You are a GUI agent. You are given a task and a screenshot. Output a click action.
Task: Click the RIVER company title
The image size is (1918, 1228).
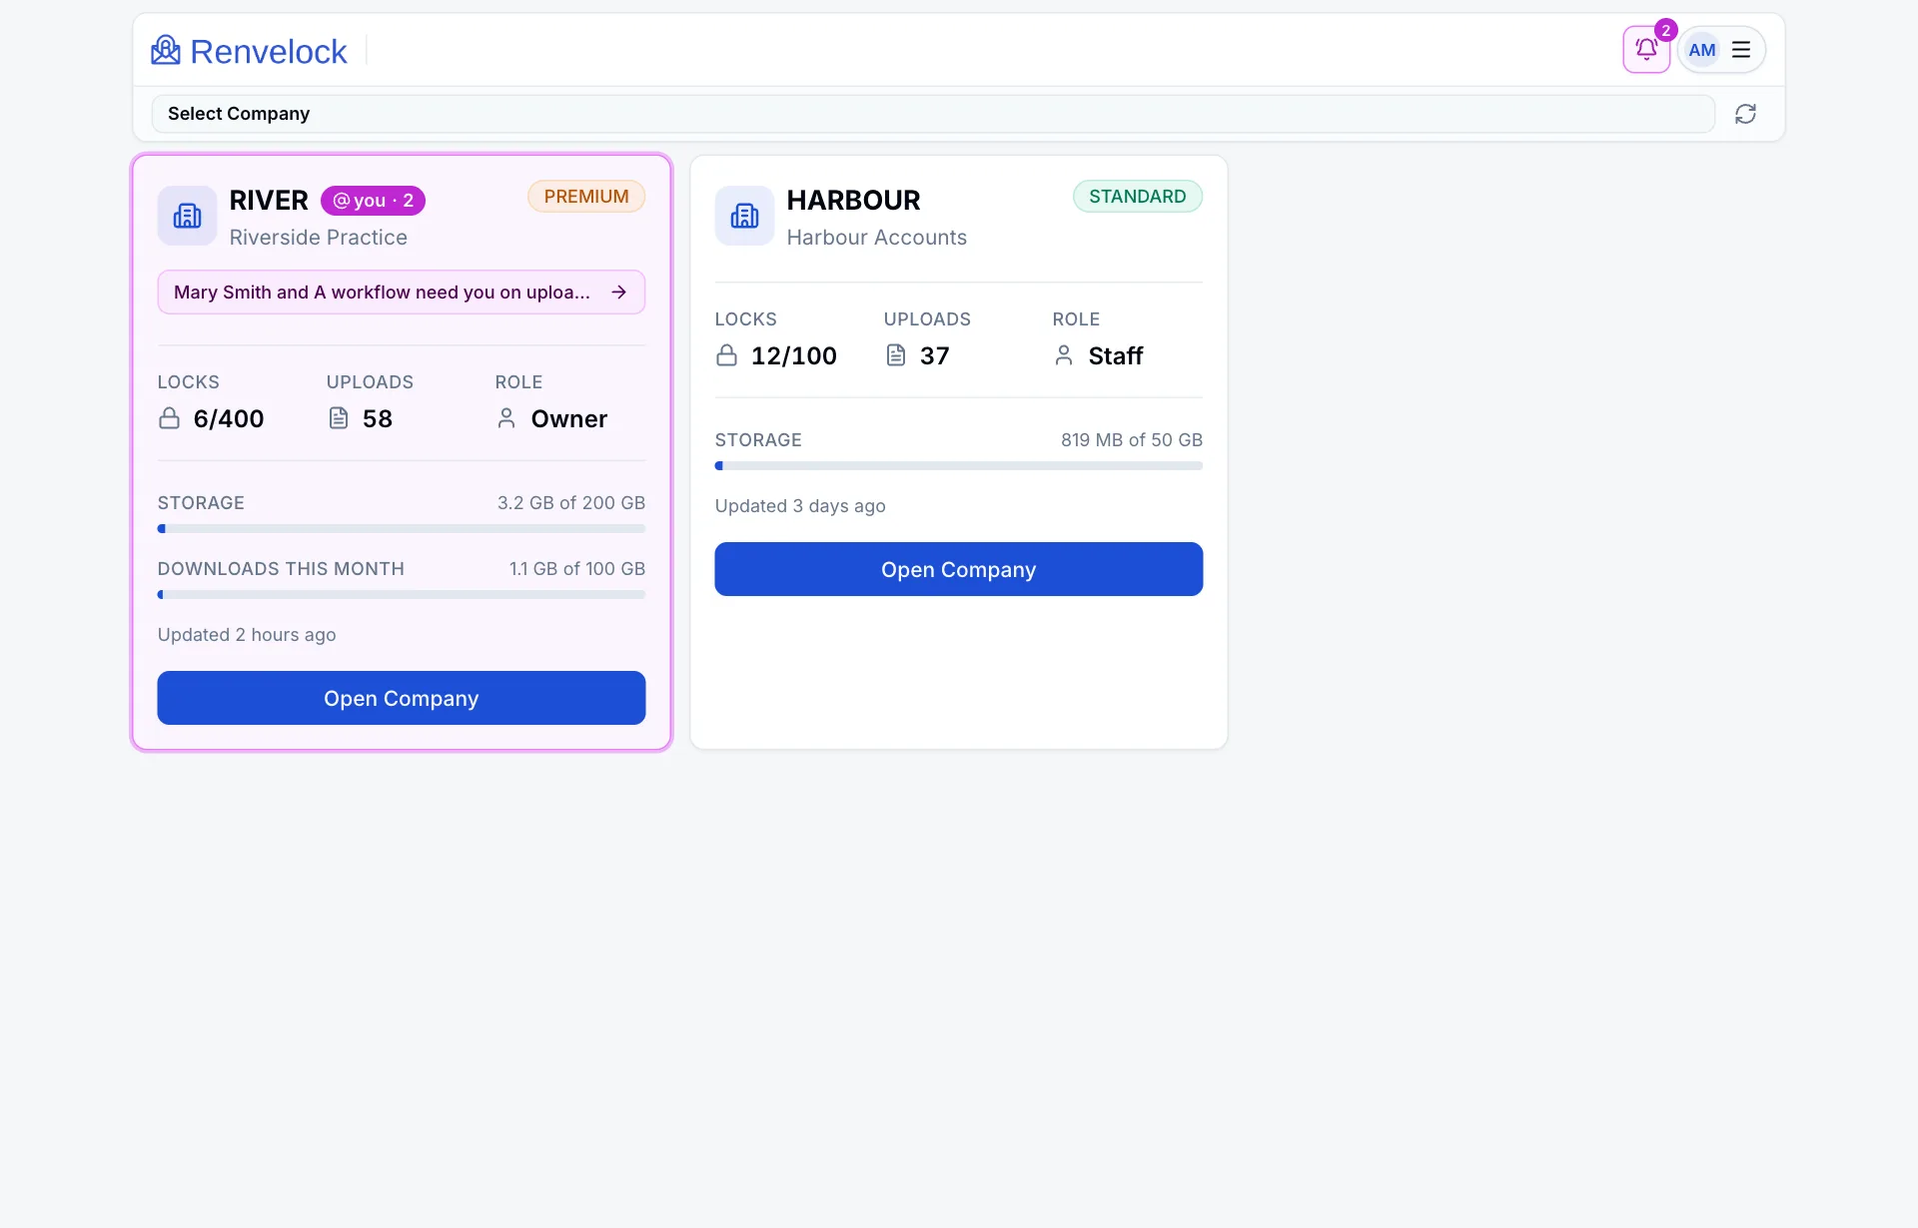(x=269, y=201)
